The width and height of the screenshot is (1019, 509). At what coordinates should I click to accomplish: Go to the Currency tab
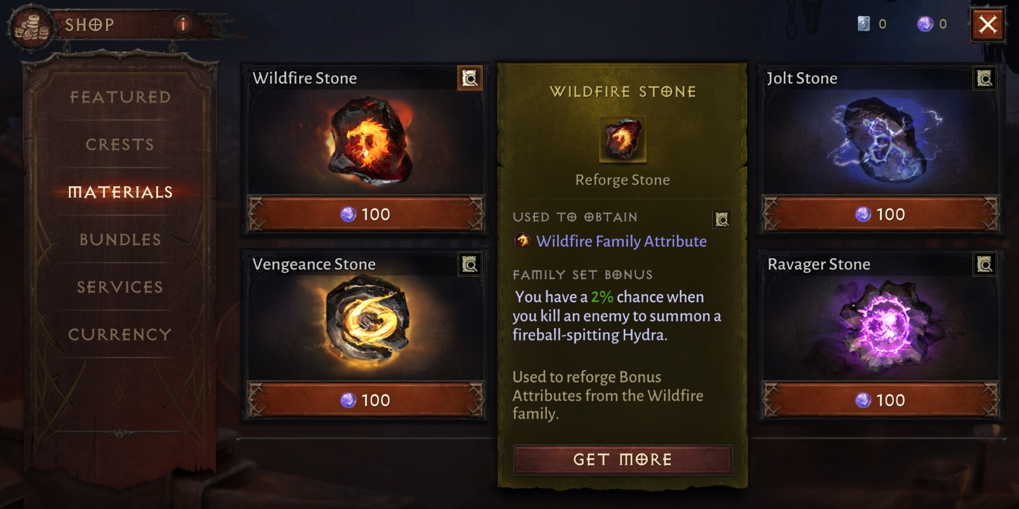120,335
